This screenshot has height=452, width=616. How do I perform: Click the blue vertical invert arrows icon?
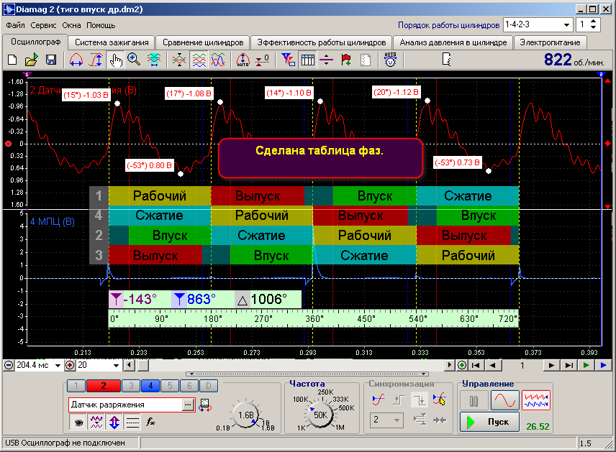pos(114,423)
